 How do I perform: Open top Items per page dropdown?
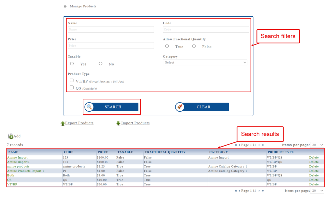coord(317,145)
